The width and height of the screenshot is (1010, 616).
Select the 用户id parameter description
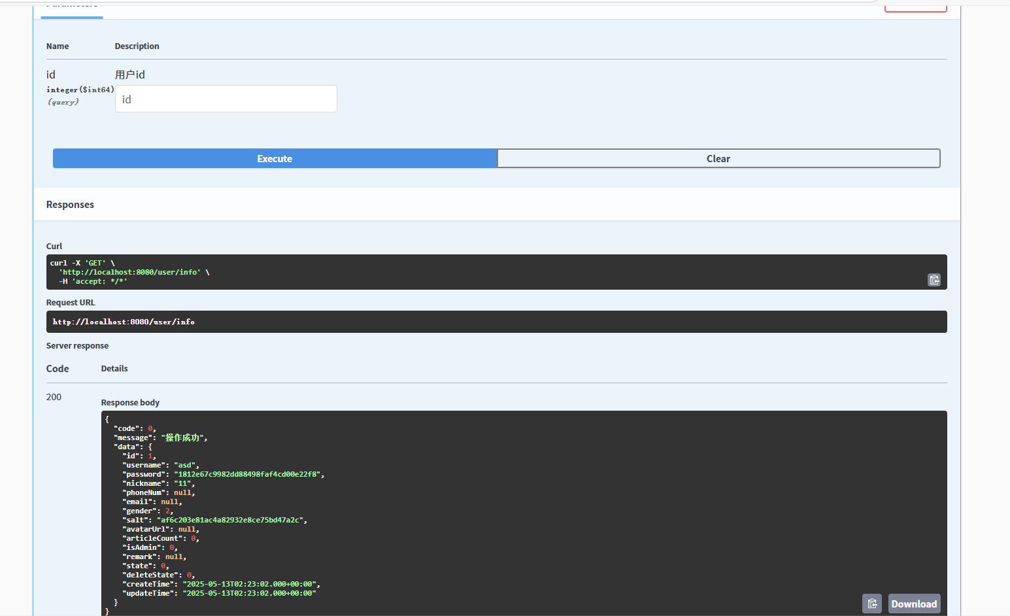coord(130,75)
